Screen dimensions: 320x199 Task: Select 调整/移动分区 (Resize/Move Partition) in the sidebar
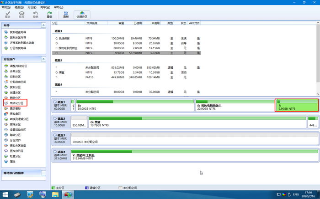click(18, 66)
